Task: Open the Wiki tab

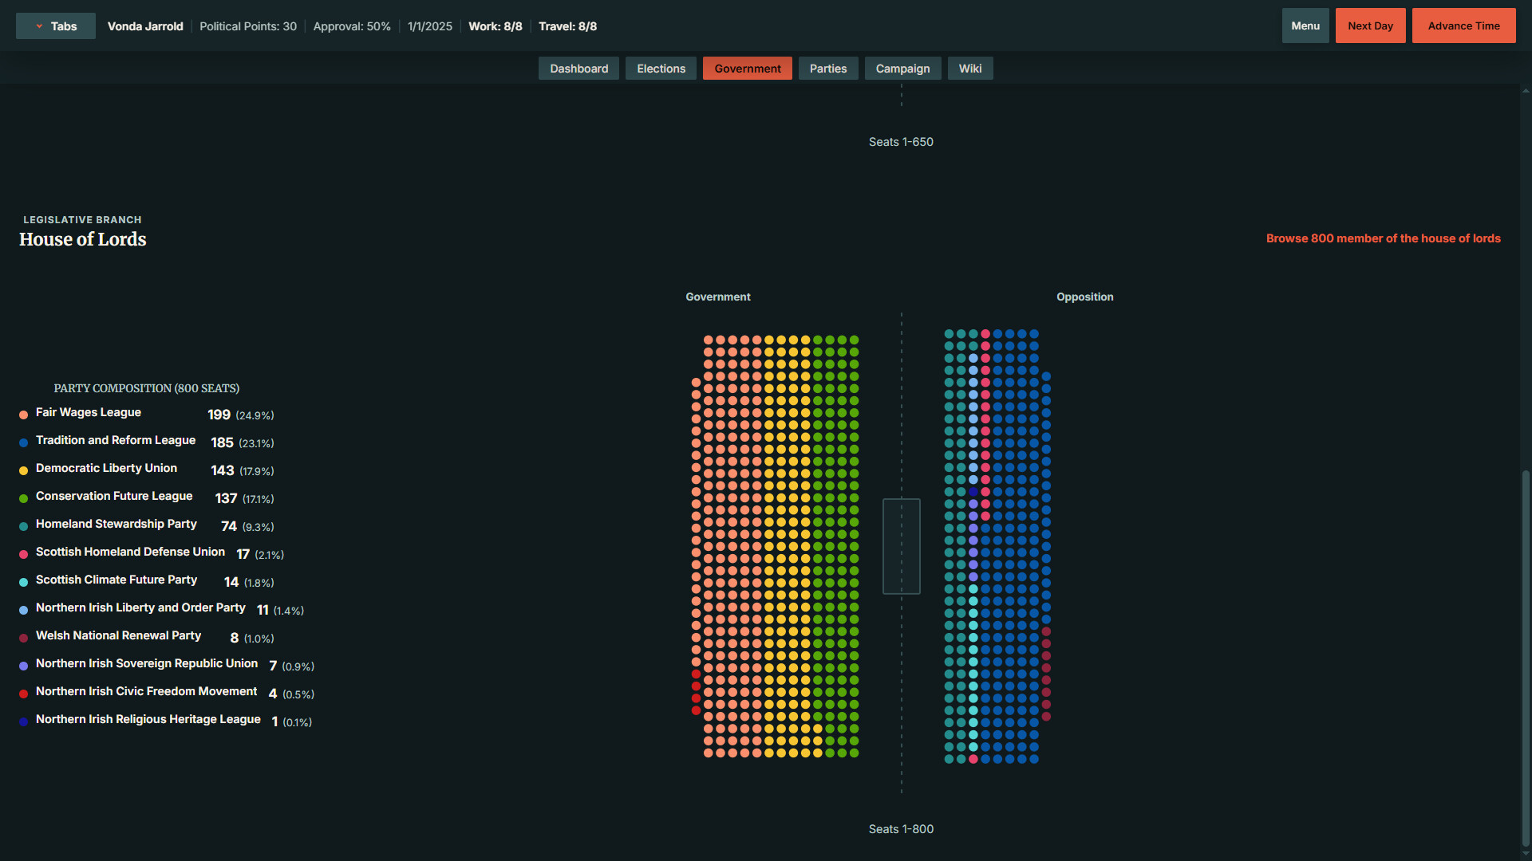Action: pos(970,69)
